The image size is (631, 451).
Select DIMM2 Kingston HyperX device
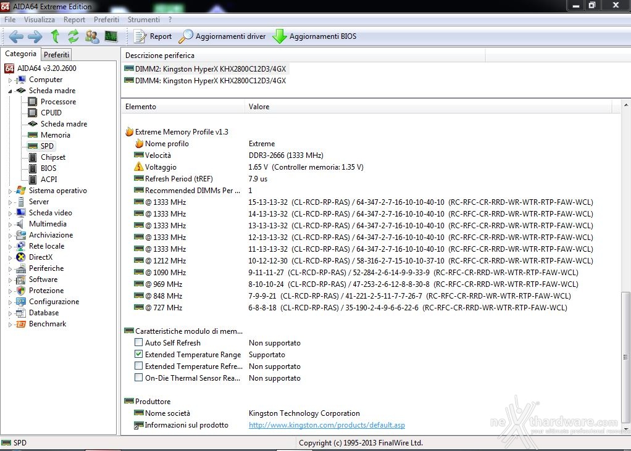tap(206, 68)
